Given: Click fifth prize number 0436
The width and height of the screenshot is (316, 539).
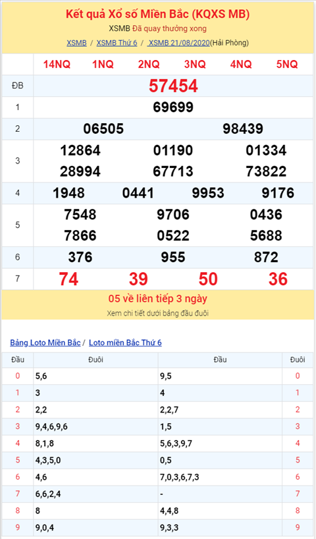Looking at the screenshot, I should point(266,215).
